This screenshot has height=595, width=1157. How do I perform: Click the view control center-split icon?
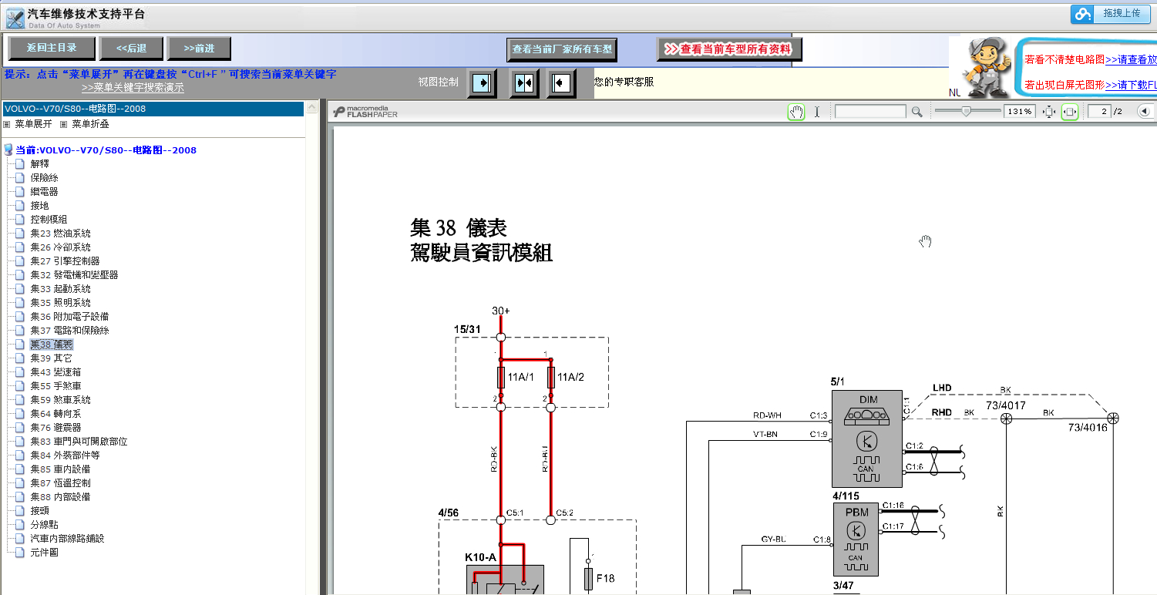(524, 83)
